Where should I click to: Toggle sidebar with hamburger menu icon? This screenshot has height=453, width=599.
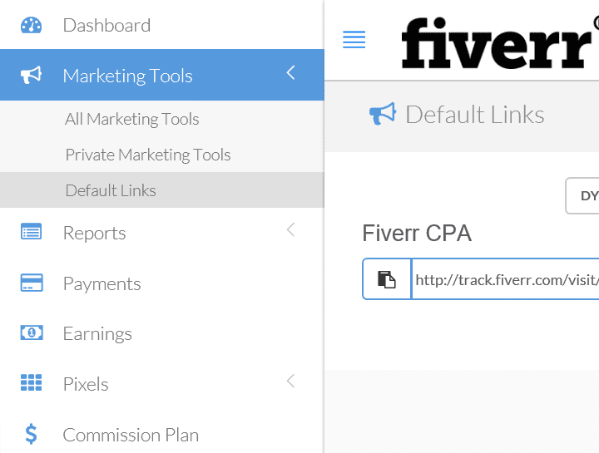(x=354, y=39)
